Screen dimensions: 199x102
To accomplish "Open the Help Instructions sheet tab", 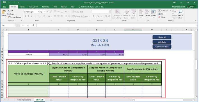I will [x=24, y=100].
